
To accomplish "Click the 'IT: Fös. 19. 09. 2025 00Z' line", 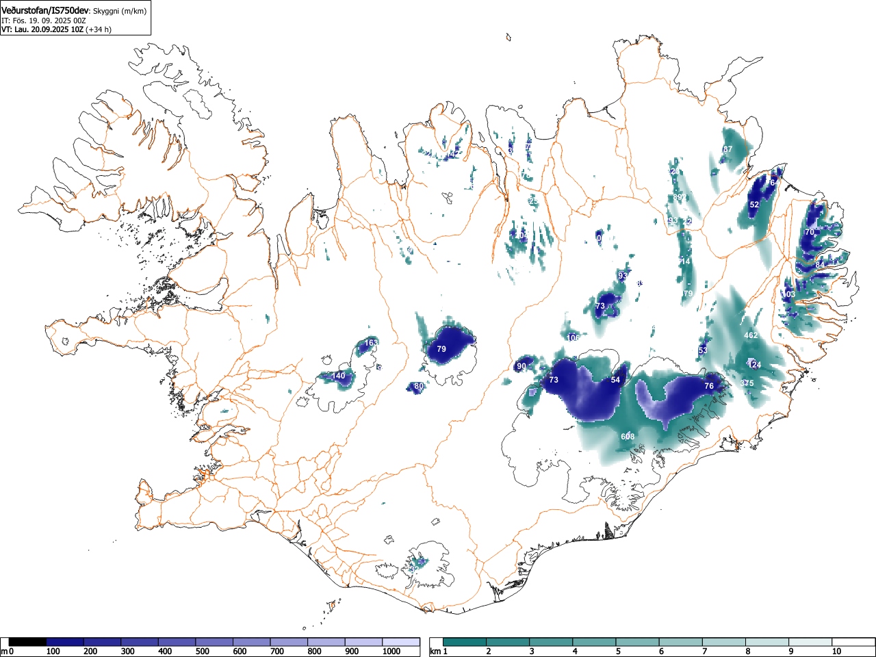I will (43, 21).
